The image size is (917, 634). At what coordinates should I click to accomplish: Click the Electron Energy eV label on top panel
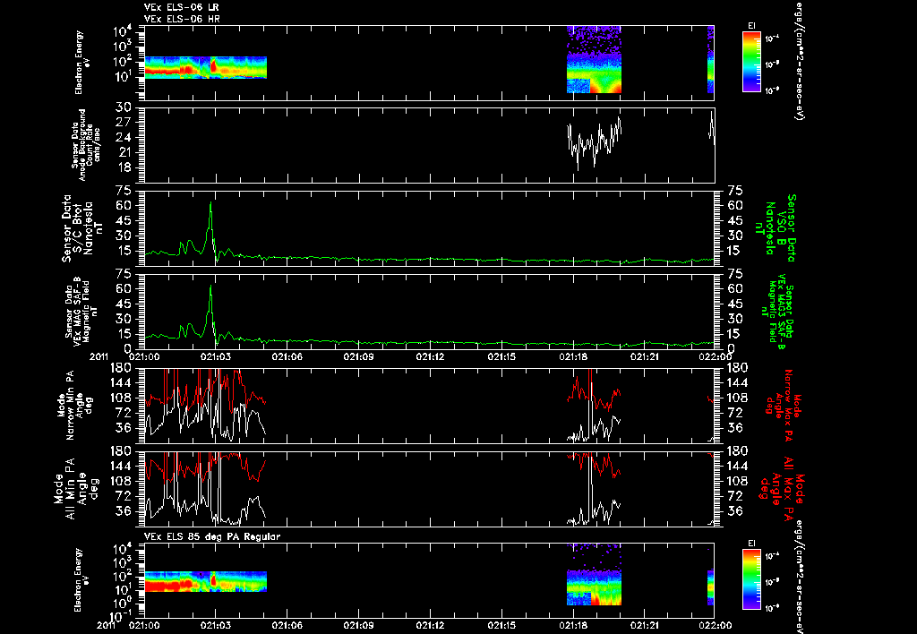(82, 63)
